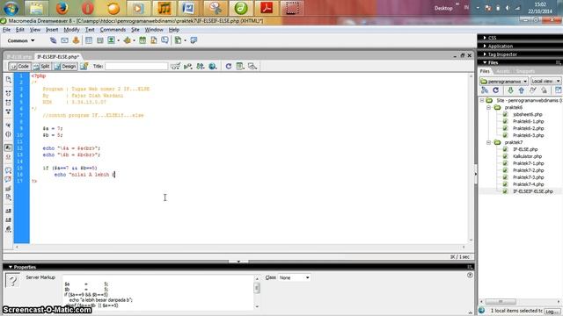Open the View Options icon

point(240,67)
